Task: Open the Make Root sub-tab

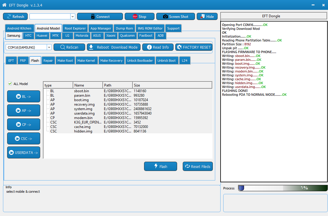Action: click(65, 61)
